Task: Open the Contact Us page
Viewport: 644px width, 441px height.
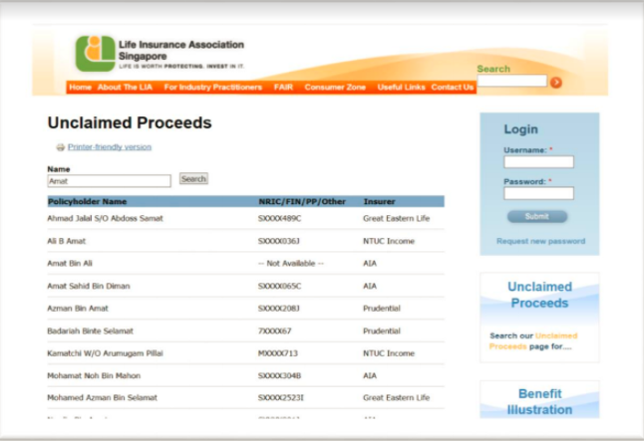Action: pos(453,88)
